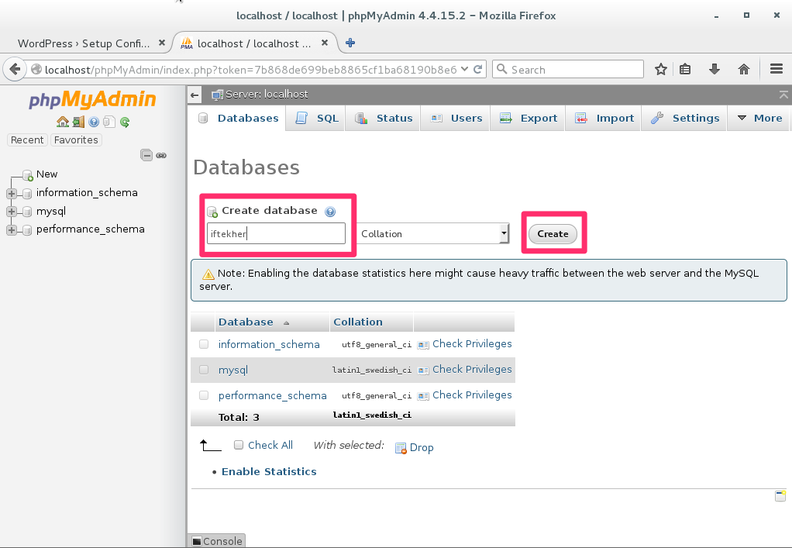The height and width of the screenshot is (548, 792).
Task: Open the SQL tab
Action: [317, 118]
